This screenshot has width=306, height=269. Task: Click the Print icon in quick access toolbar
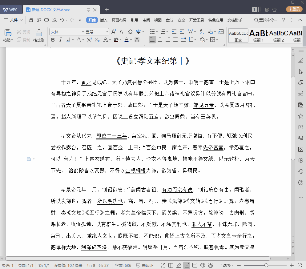click(46, 20)
